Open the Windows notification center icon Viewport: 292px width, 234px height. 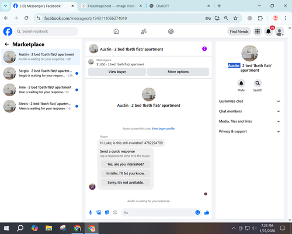(x=283, y=228)
